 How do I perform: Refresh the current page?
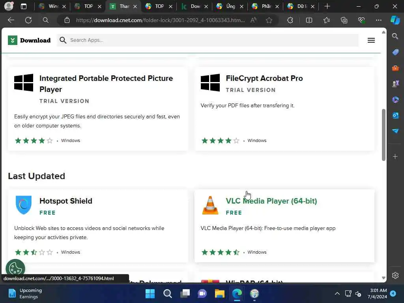click(x=28, y=20)
